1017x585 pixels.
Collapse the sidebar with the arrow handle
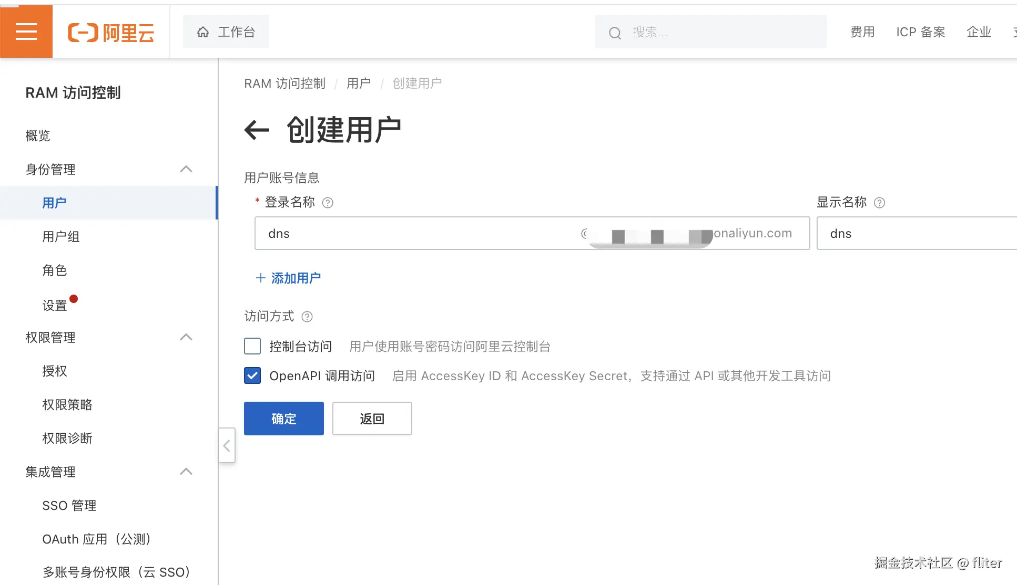pos(227,446)
